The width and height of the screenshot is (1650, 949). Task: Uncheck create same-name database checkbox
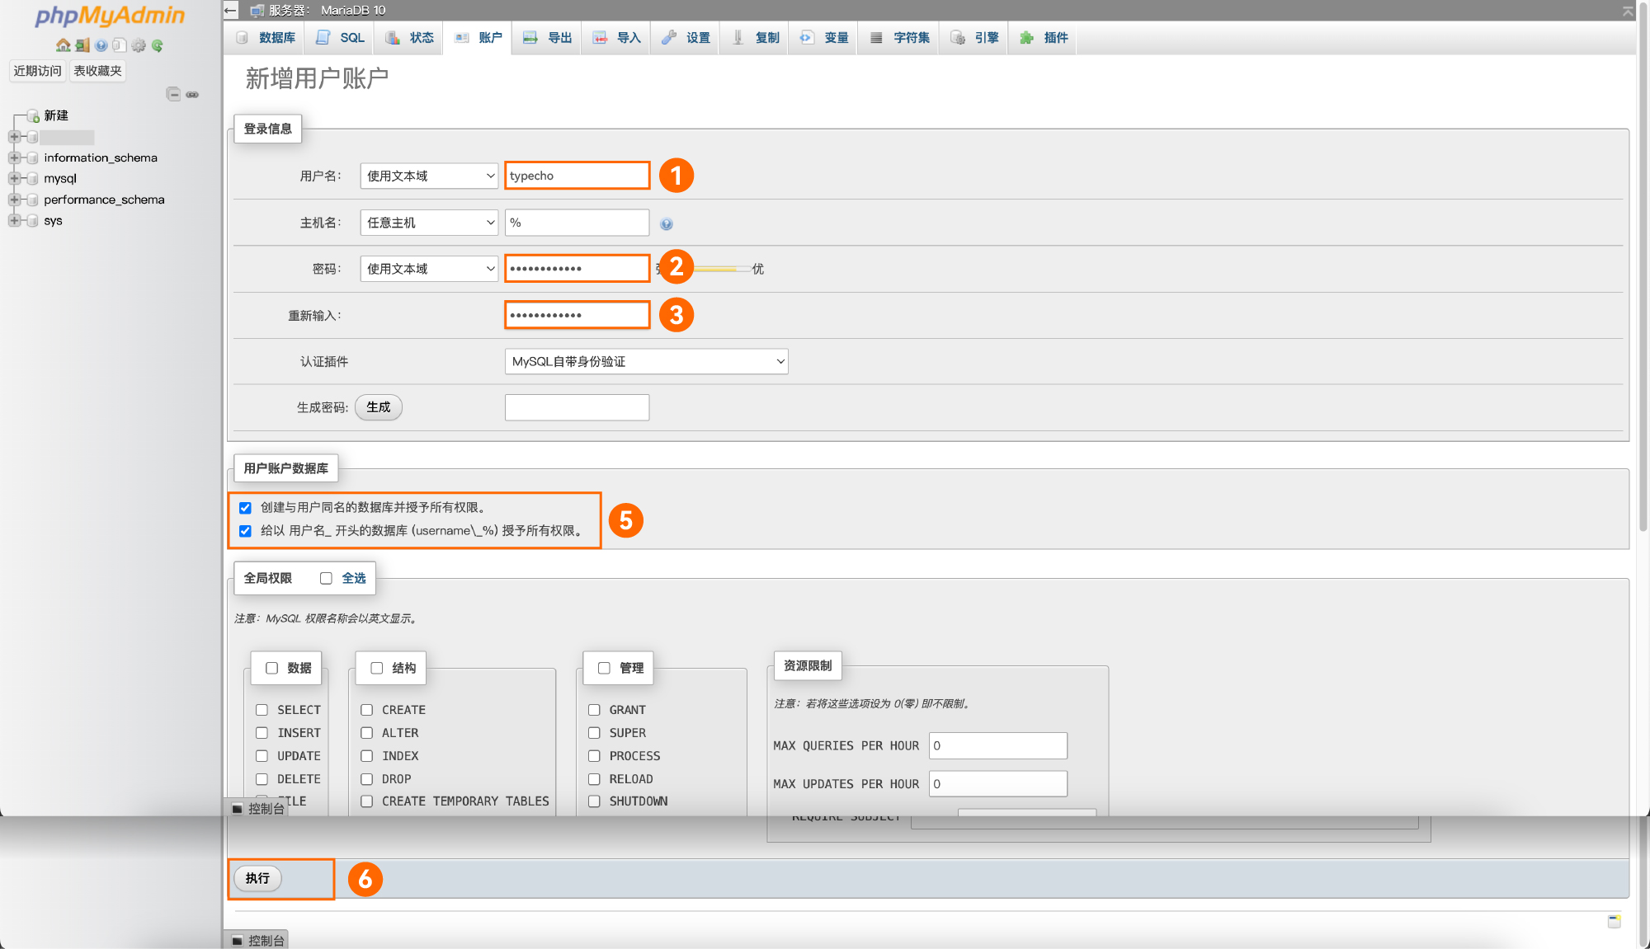click(245, 508)
